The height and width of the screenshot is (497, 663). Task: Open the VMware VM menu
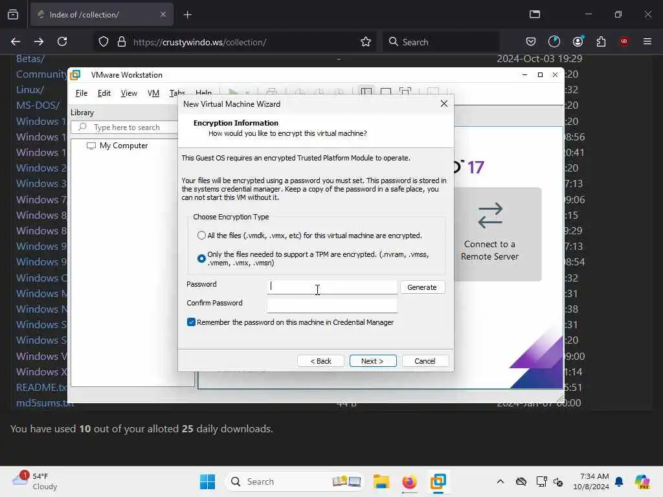[153, 93]
